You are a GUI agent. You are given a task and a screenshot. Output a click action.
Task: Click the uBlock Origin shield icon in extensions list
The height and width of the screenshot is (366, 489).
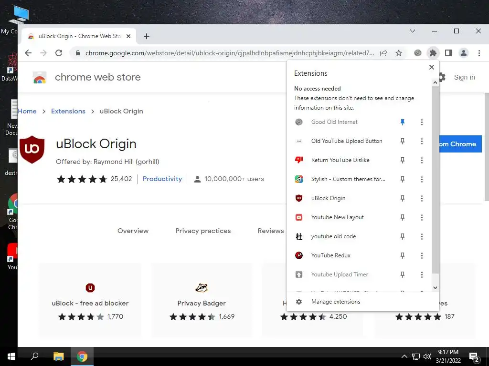point(299,198)
